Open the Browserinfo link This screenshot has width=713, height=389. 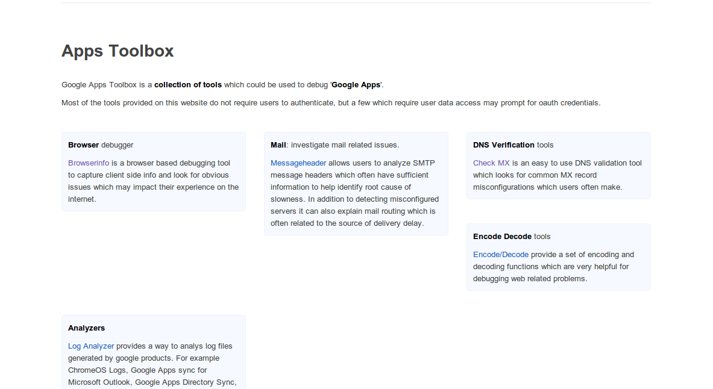(89, 163)
